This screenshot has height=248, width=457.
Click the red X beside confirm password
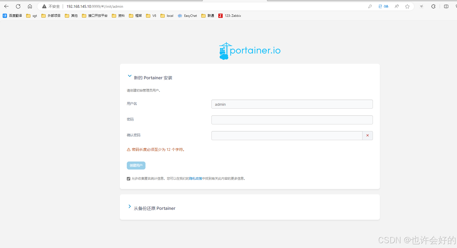pos(368,136)
